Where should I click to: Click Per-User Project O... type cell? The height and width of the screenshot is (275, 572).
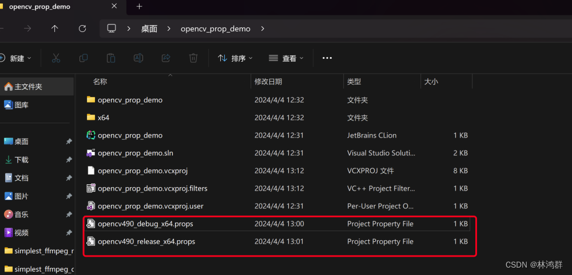(380, 207)
